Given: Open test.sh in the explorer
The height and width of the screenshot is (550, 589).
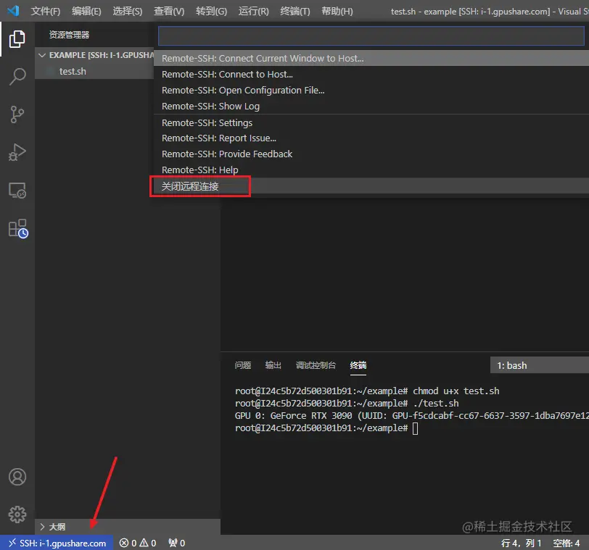Looking at the screenshot, I should tap(94, 71).
